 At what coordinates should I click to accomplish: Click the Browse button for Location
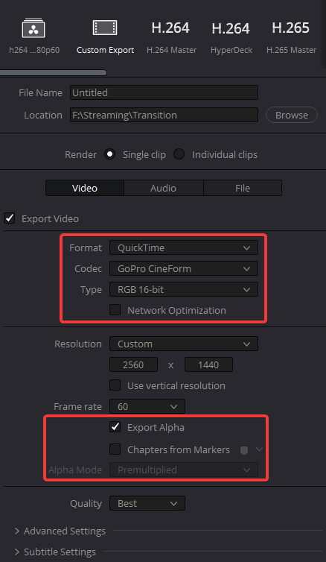292,115
